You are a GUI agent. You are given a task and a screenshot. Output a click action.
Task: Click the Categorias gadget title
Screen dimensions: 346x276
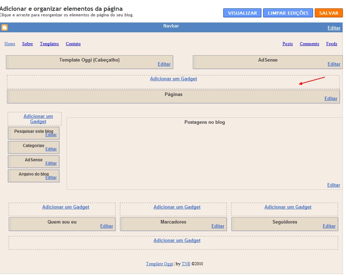coord(33,145)
